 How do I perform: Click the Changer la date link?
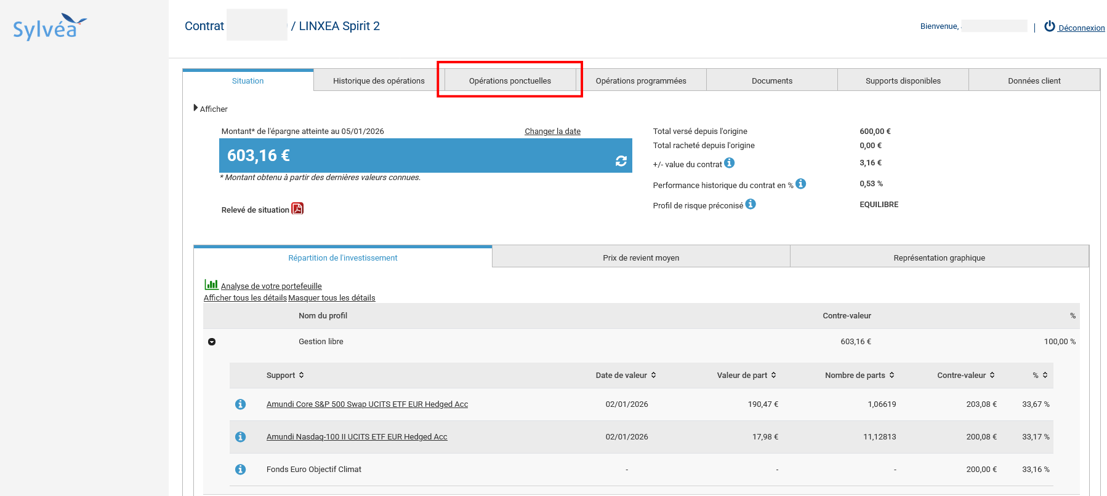pos(552,132)
